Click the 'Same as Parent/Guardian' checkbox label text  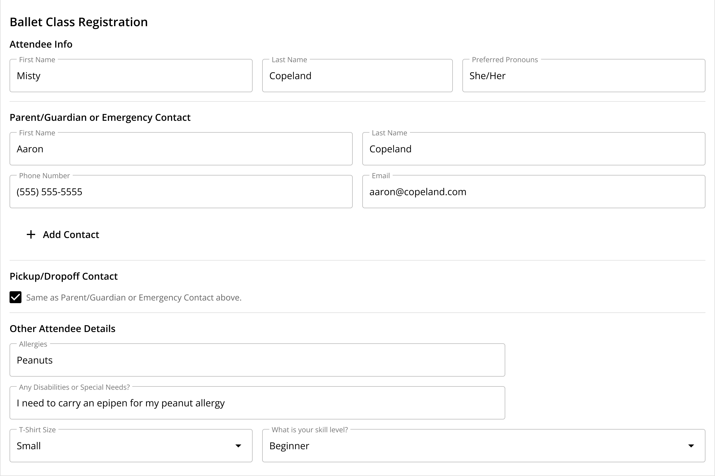(134, 297)
